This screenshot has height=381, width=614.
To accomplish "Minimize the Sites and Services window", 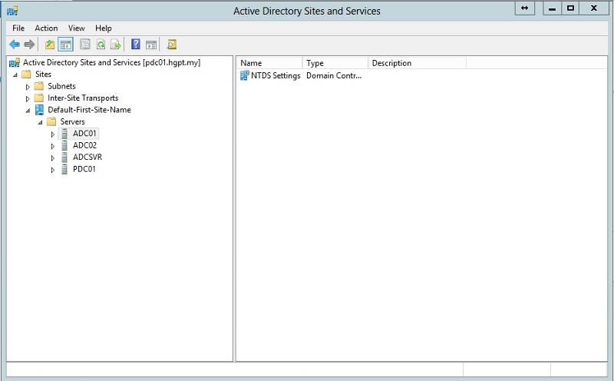I will pos(552,8).
